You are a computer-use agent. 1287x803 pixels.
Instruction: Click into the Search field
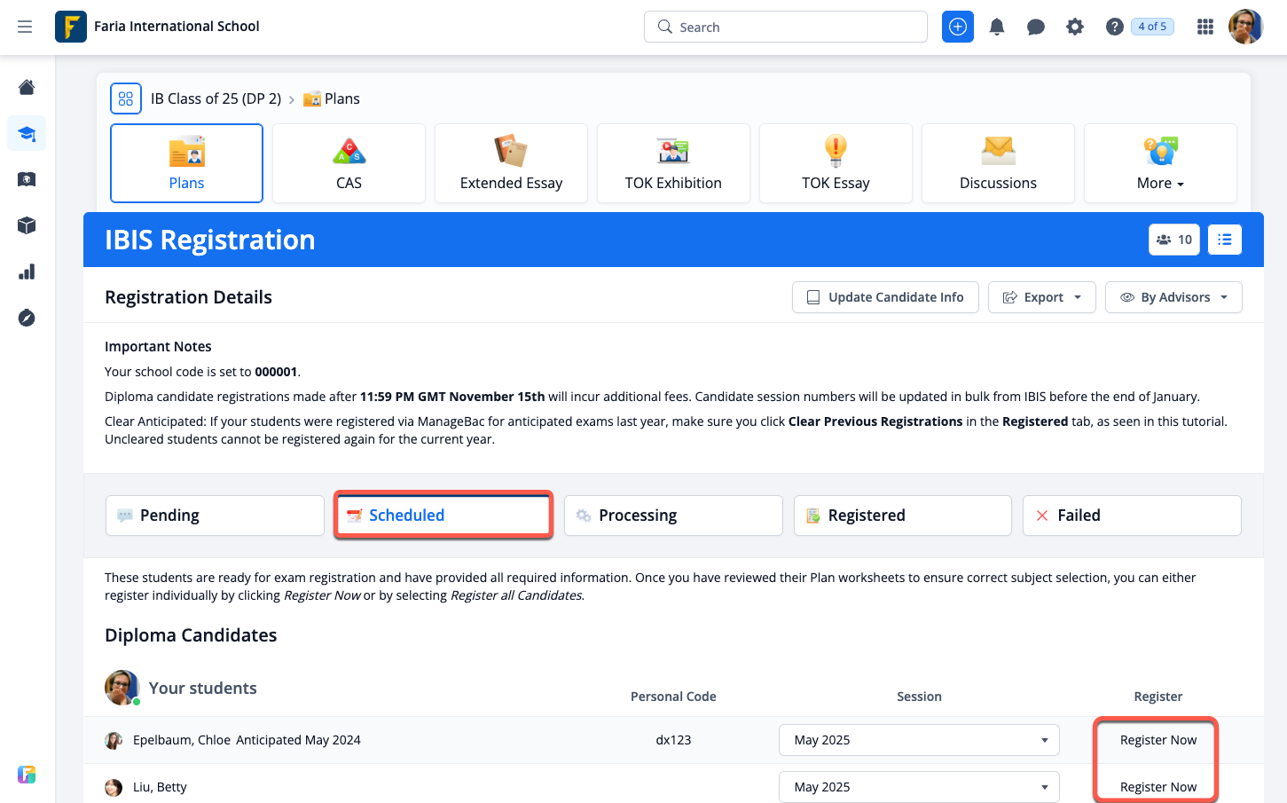(x=786, y=27)
